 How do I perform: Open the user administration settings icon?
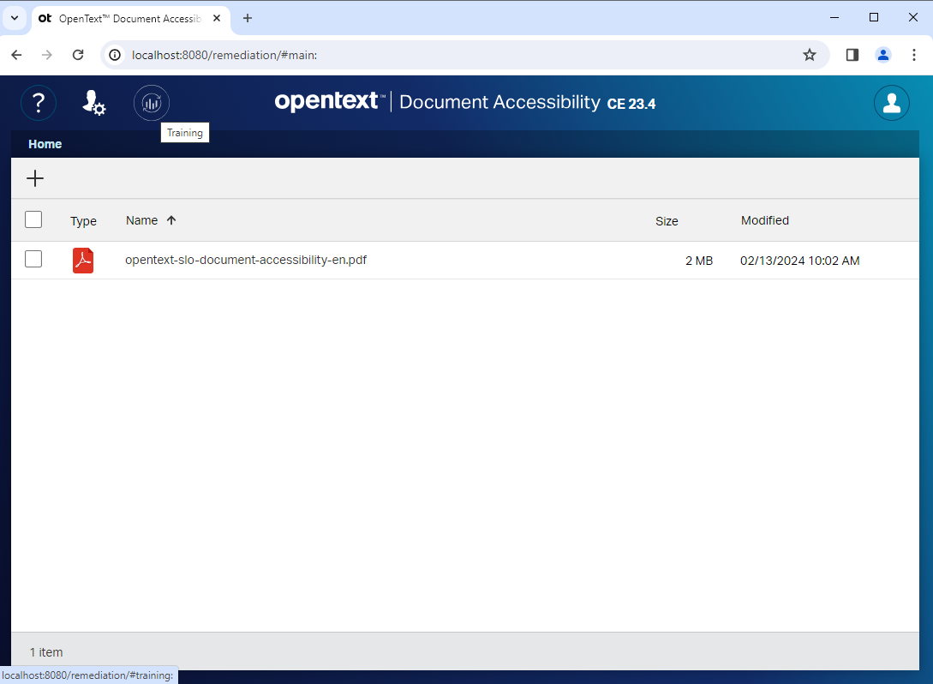[x=93, y=104]
